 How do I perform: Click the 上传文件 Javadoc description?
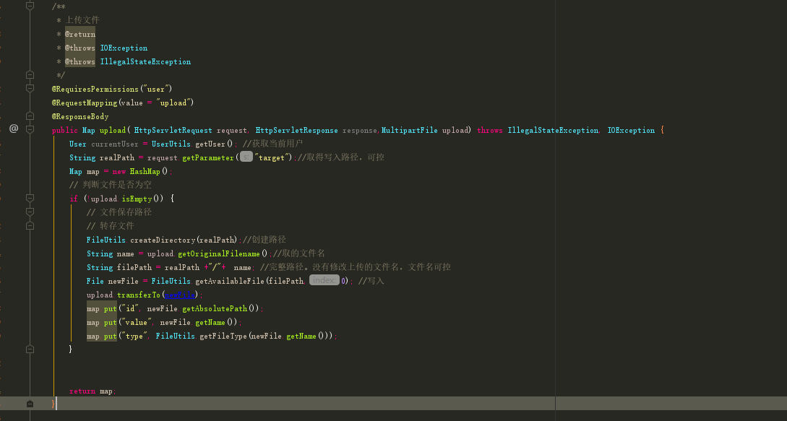point(82,20)
